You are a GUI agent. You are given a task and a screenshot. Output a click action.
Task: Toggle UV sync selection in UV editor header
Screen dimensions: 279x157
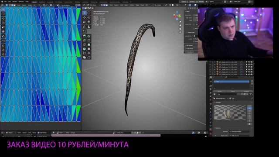click(7, 5)
